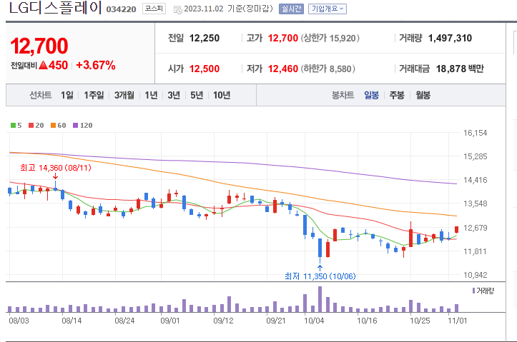Click the +3.67% change rate
The height and width of the screenshot is (342, 517).
click(96, 65)
